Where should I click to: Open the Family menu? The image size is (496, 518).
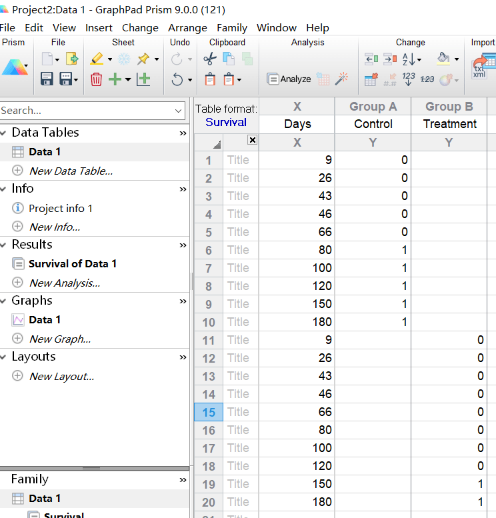tap(231, 28)
